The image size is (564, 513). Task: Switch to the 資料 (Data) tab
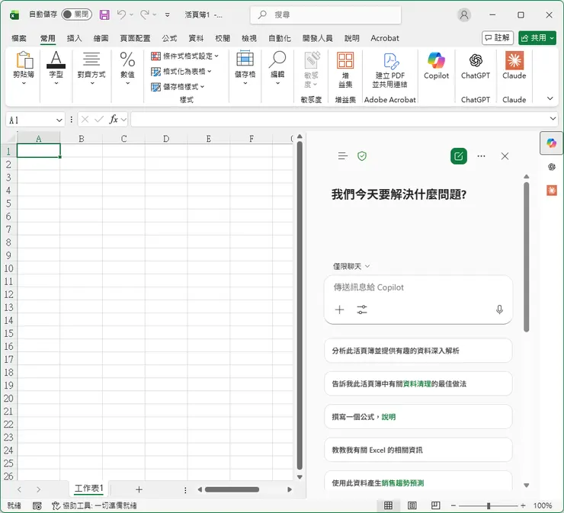[x=196, y=38]
